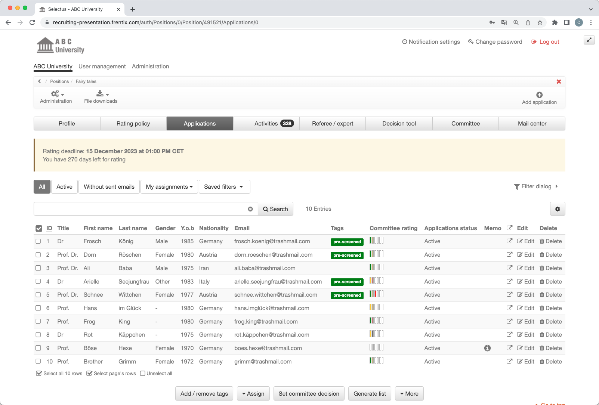Click Unselect all
This screenshot has width=599, height=405.
[x=156, y=373]
